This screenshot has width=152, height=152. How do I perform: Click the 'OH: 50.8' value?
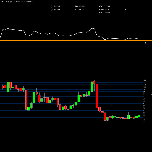click(x=104, y=10)
